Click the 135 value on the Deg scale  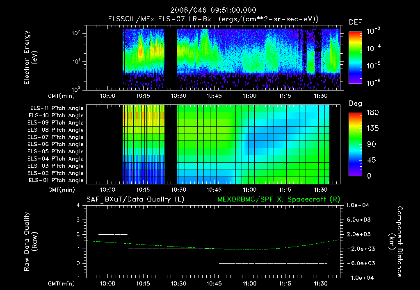pos(372,129)
